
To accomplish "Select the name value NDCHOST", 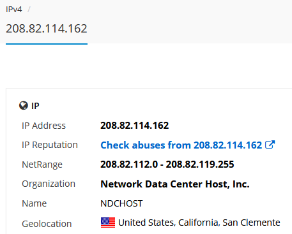I will (121, 203).
